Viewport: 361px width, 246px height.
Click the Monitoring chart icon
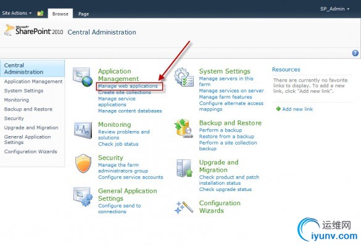83,130
